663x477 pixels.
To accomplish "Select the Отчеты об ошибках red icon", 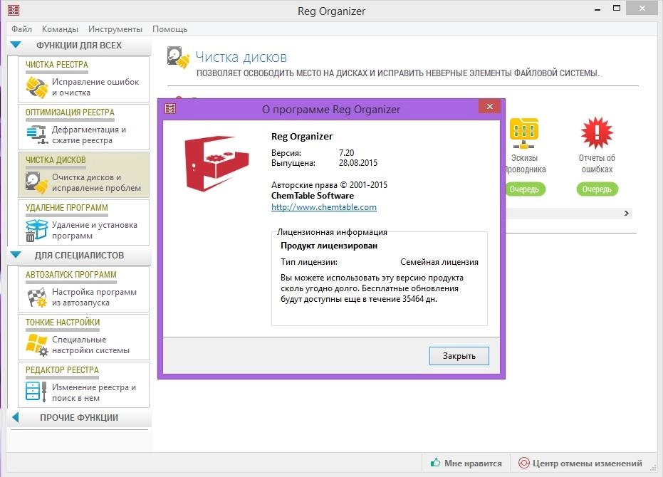I will pos(597,133).
